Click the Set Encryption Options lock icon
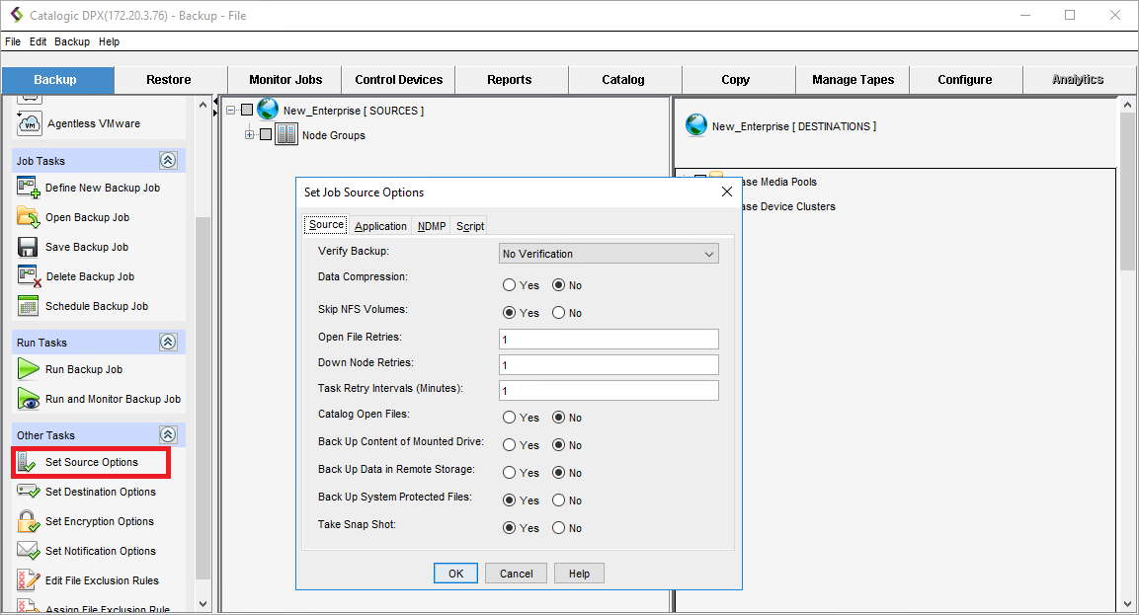The width and height of the screenshot is (1139, 615). 28,521
